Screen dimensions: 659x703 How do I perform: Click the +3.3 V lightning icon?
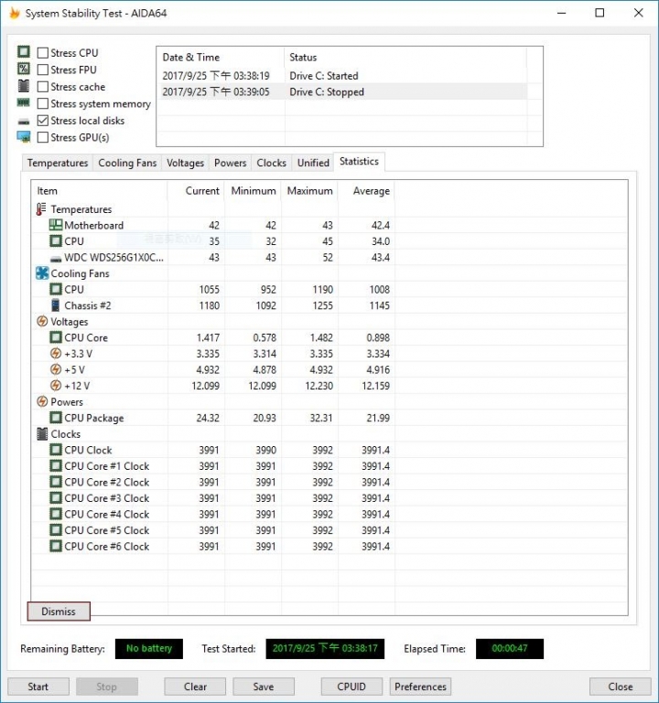tap(56, 353)
